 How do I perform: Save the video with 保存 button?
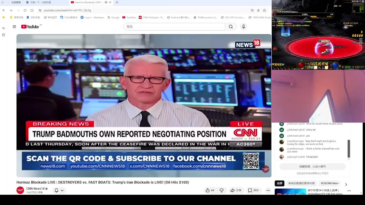click(253, 190)
